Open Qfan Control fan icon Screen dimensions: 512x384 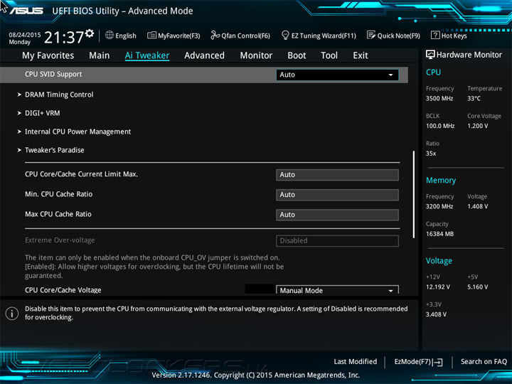(x=215, y=35)
